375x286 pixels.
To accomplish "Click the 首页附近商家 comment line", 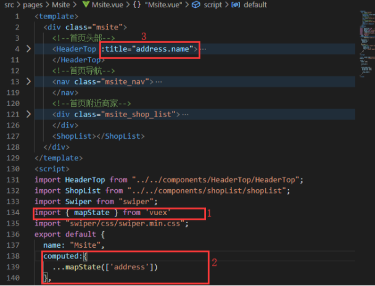I will [x=92, y=103].
